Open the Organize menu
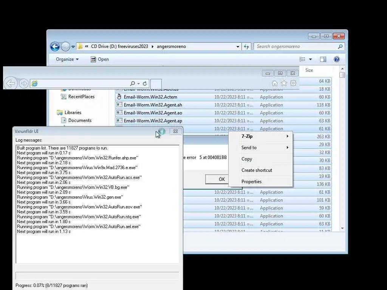Screen dimensions: 387x290 click(67, 59)
